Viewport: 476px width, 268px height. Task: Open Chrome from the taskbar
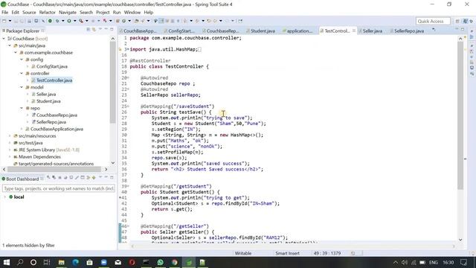tap(175, 262)
